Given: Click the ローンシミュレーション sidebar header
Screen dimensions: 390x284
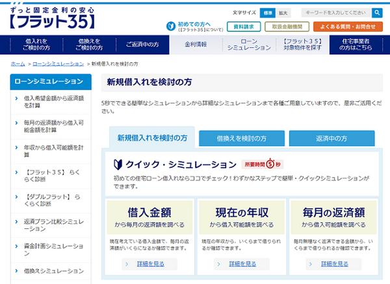Looking at the screenshot, I should tap(51, 82).
